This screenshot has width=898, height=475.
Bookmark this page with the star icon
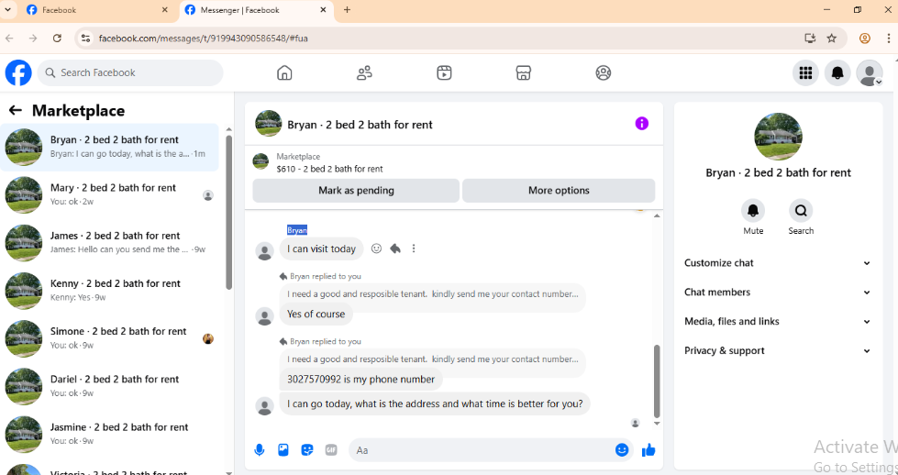pos(832,39)
